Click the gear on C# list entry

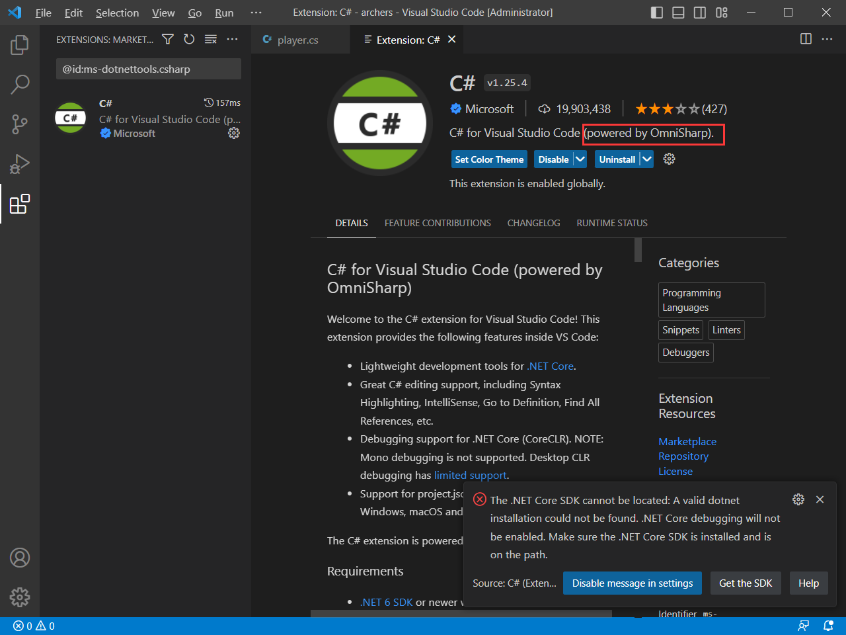click(234, 133)
